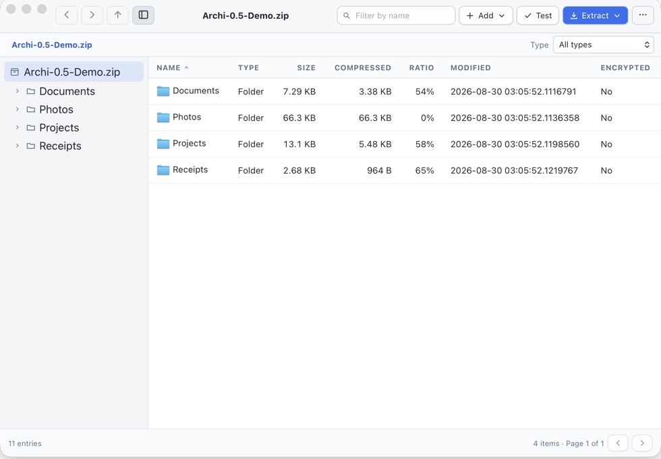Select Projects in the sidebar tree

coord(59,128)
